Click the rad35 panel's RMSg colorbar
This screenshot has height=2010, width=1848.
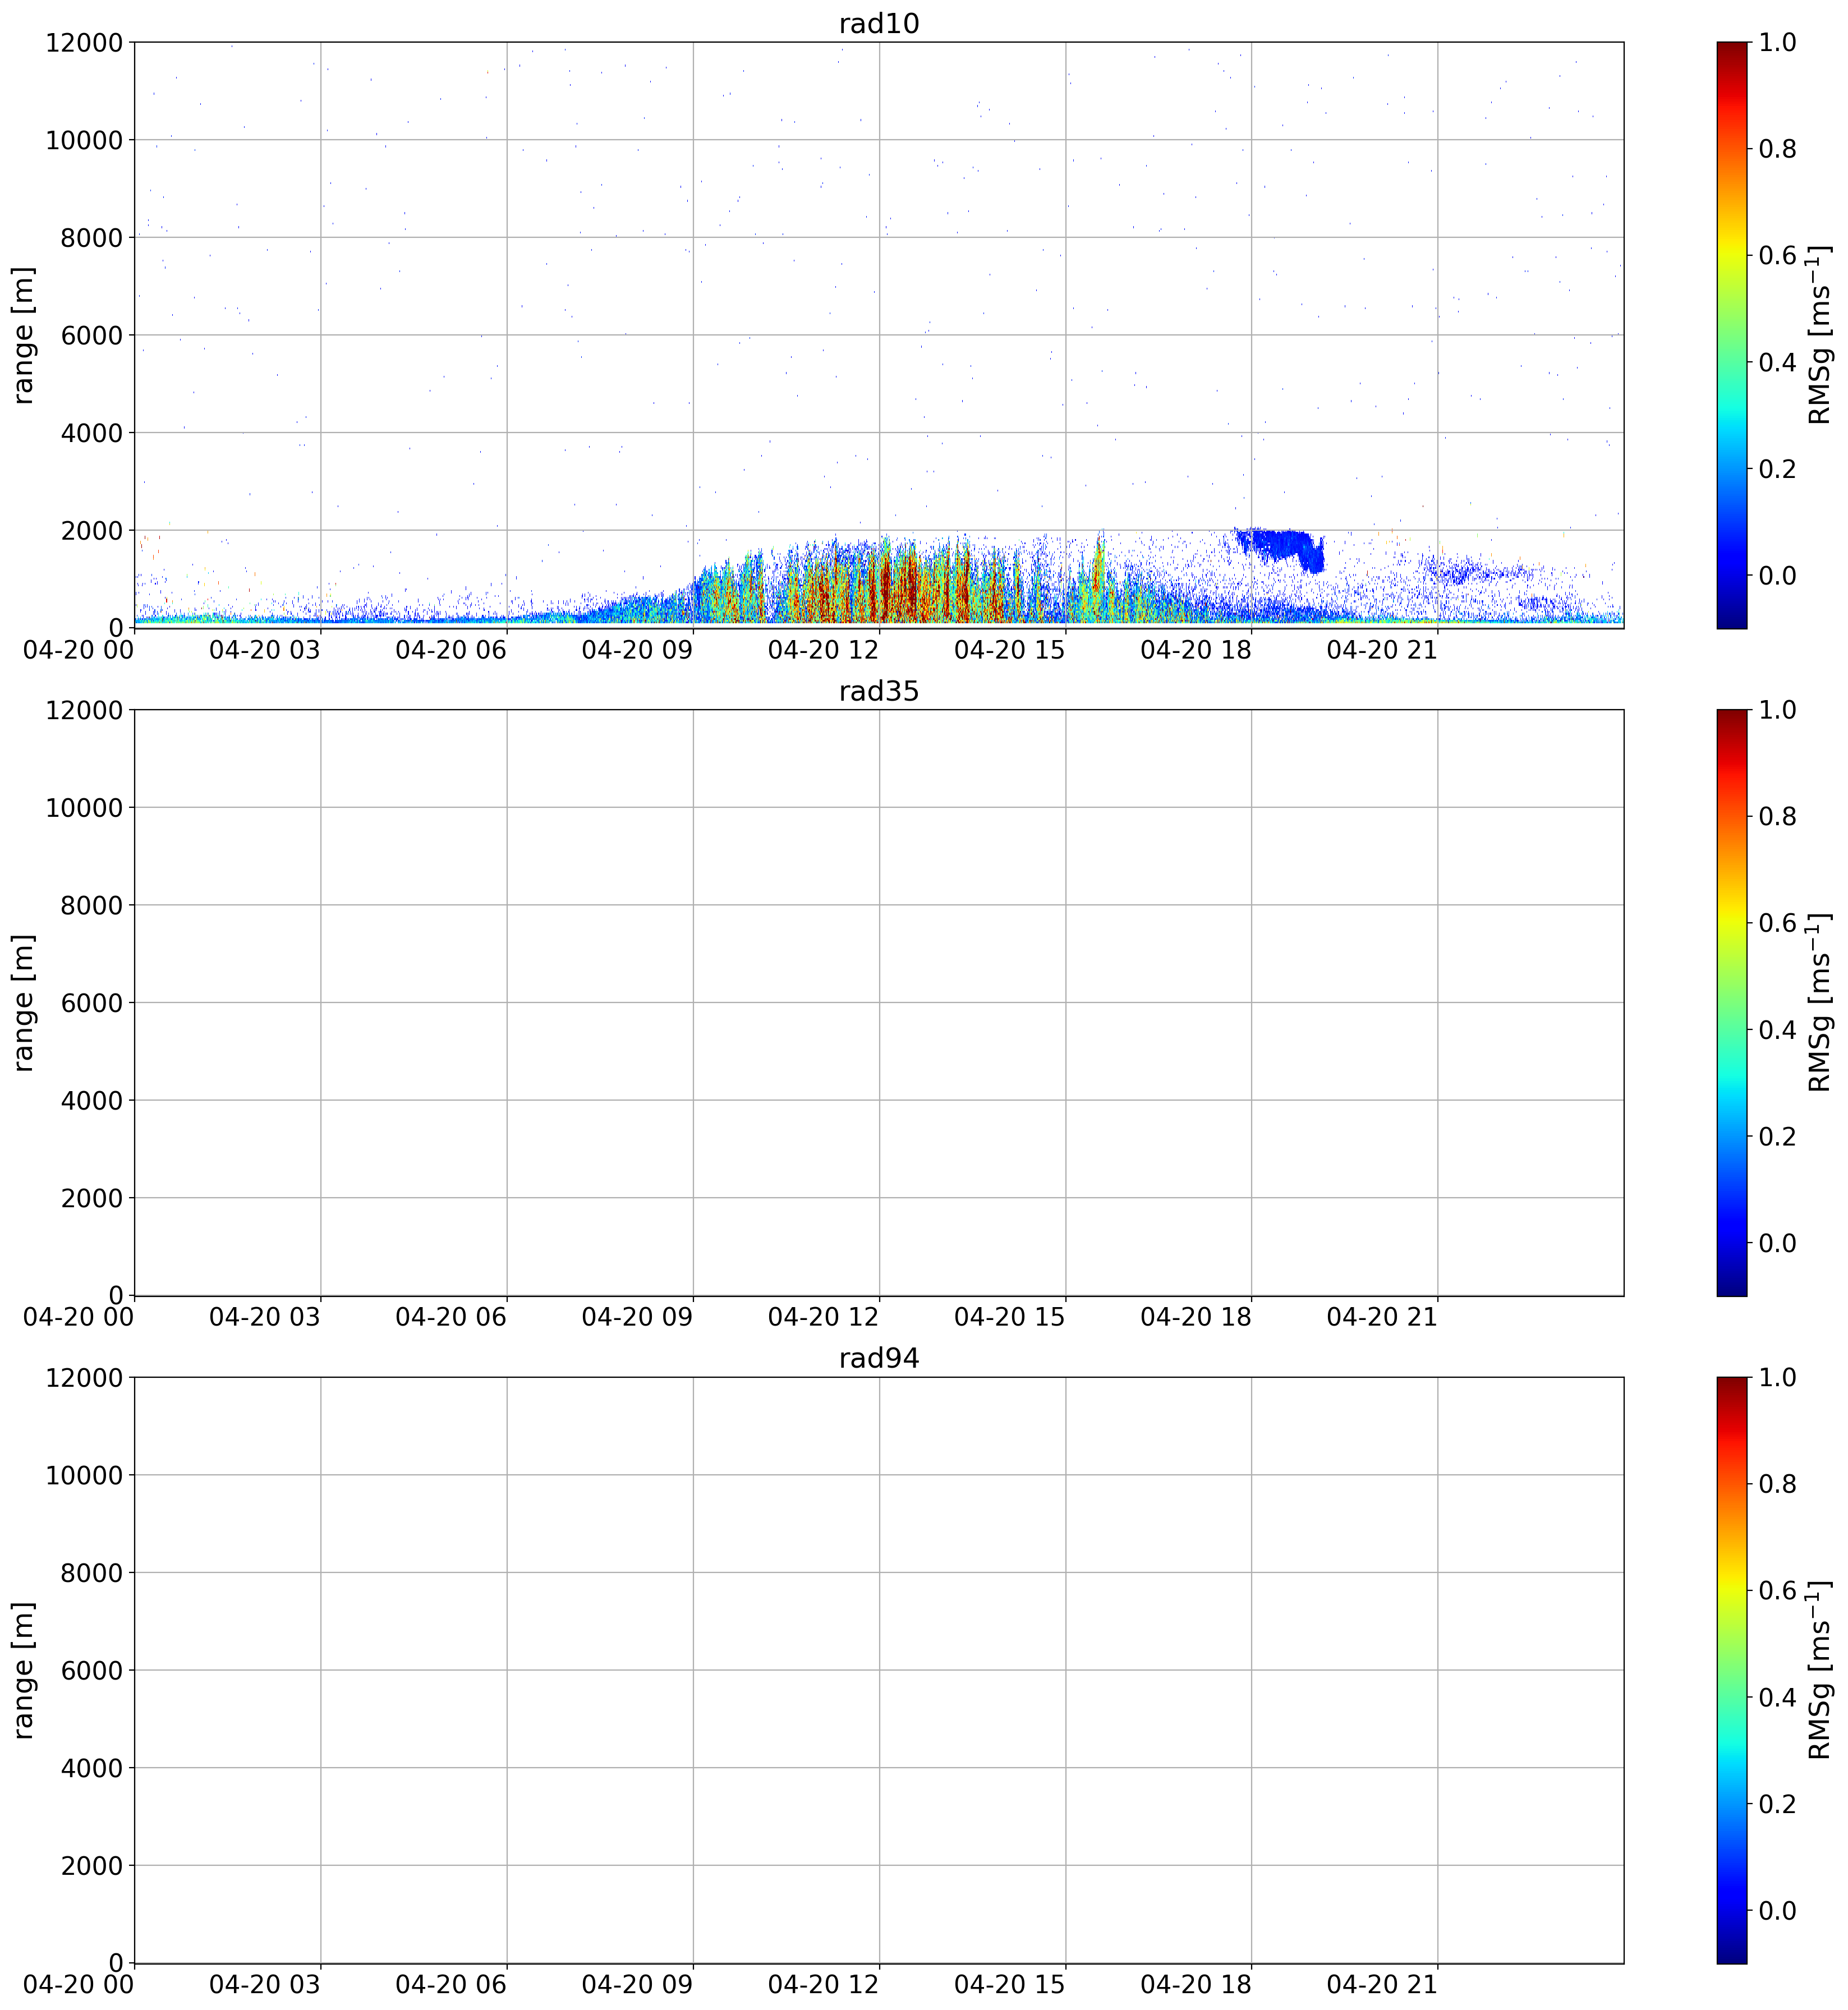click(1732, 1002)
